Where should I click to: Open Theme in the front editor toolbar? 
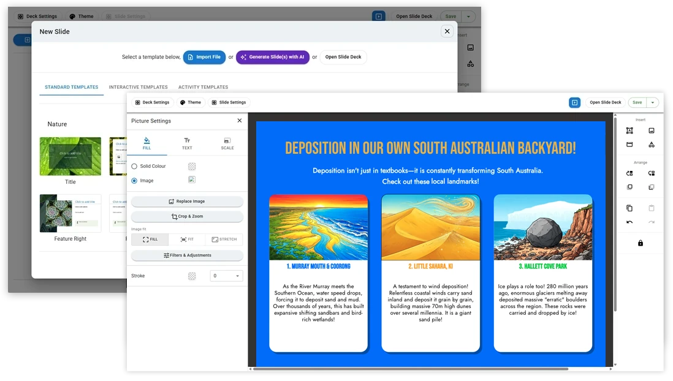[191, 102]
